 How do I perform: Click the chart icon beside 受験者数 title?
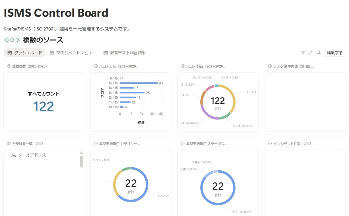coord(8,66)
